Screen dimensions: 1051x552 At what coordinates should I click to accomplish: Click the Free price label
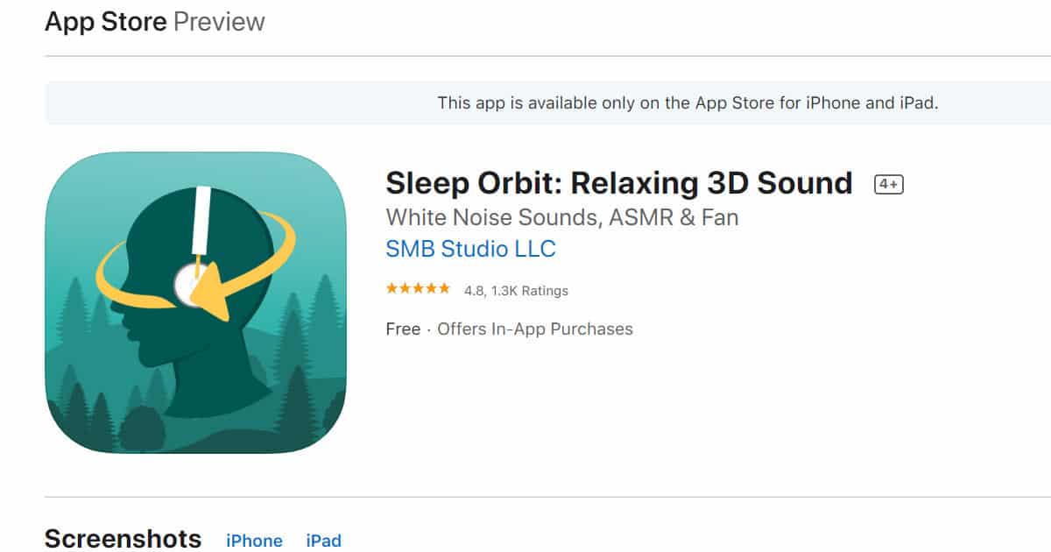tap(403, 329)
